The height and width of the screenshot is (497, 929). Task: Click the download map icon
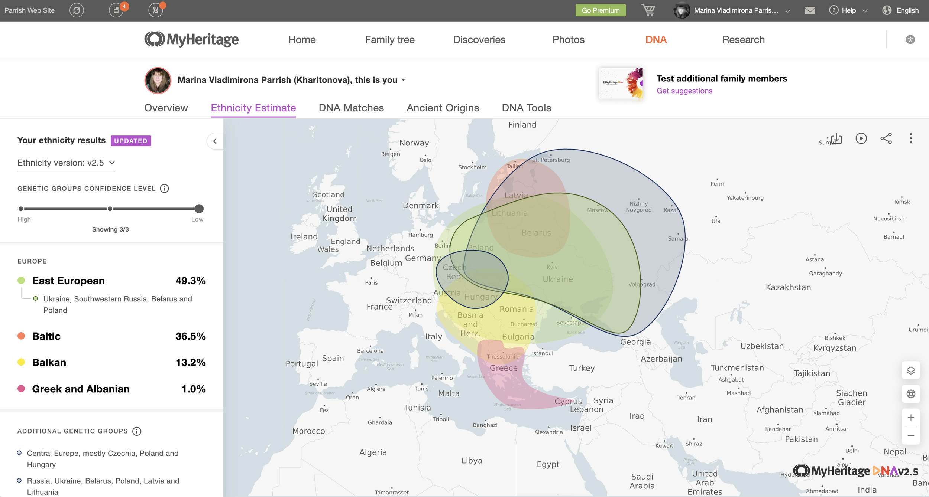836,138
